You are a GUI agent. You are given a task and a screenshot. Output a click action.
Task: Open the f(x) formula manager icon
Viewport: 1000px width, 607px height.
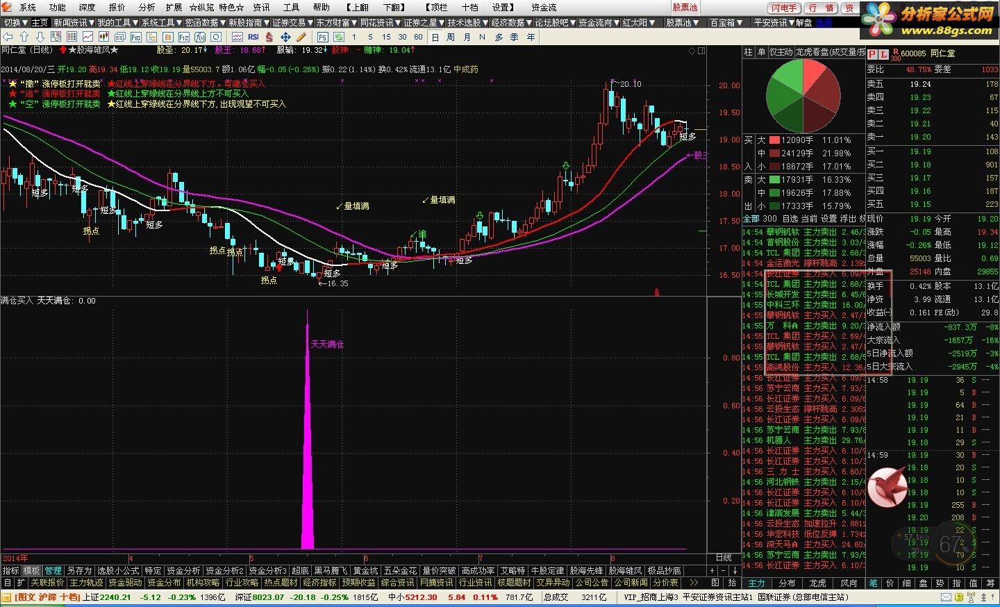point(200,37)
